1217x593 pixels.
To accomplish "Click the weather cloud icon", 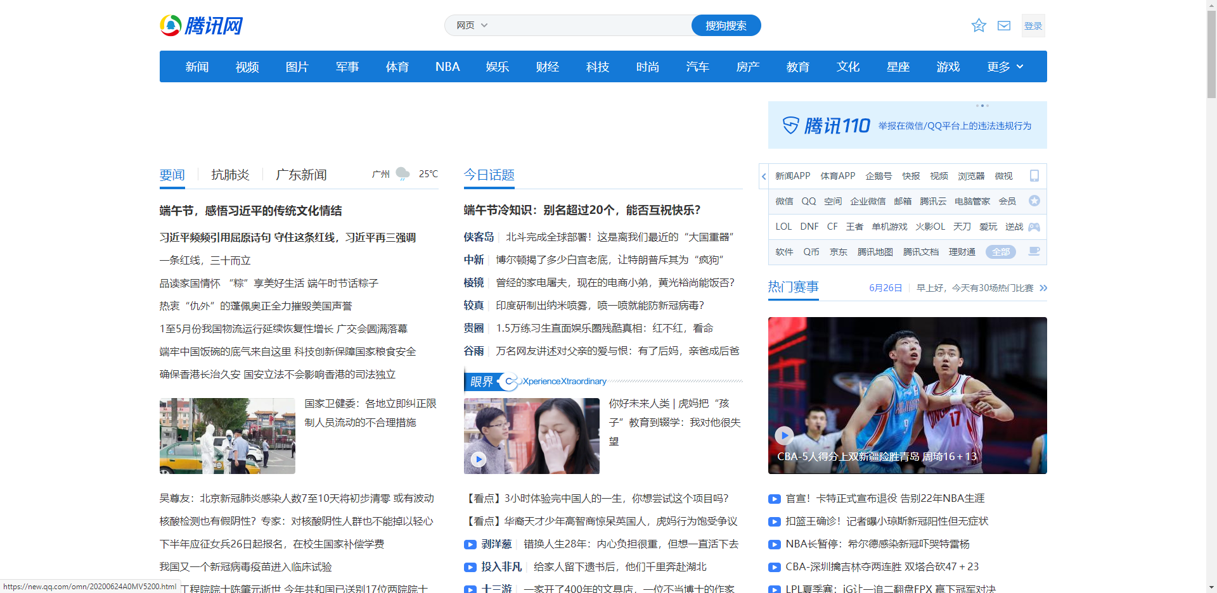I will coord(402,173).
